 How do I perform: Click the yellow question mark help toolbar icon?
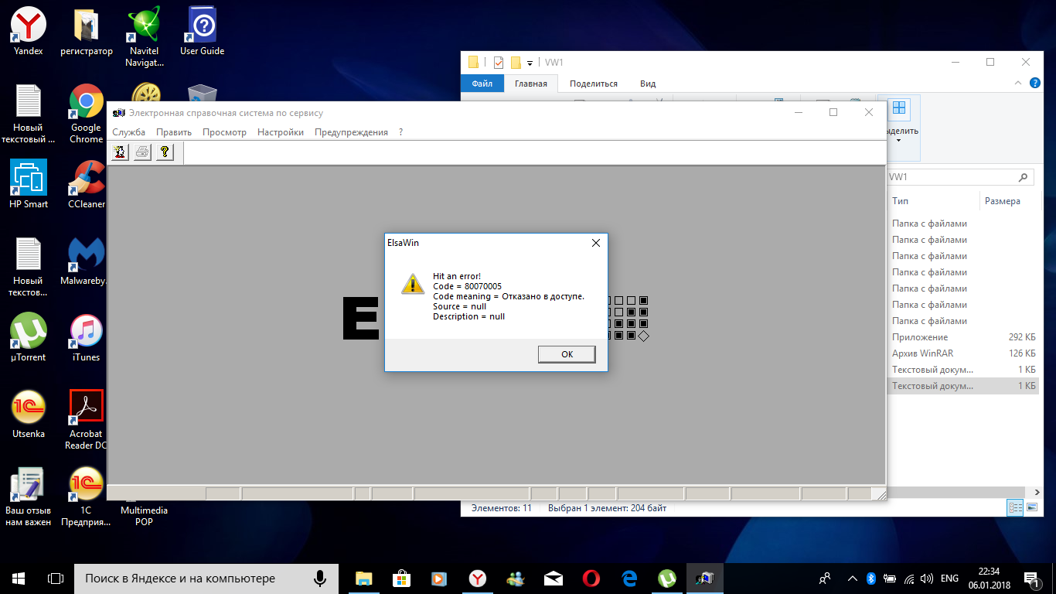164,152
